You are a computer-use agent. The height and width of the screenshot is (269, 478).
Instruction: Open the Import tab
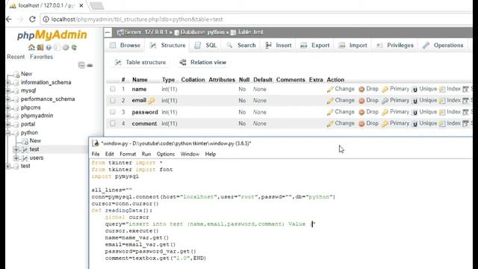pos(353,46)
